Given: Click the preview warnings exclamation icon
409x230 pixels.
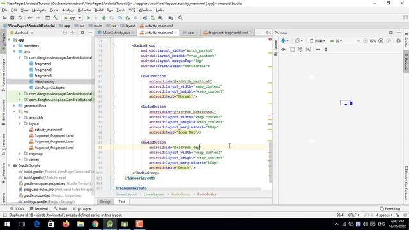Looking at the screenshot, I should click(398, 41).
